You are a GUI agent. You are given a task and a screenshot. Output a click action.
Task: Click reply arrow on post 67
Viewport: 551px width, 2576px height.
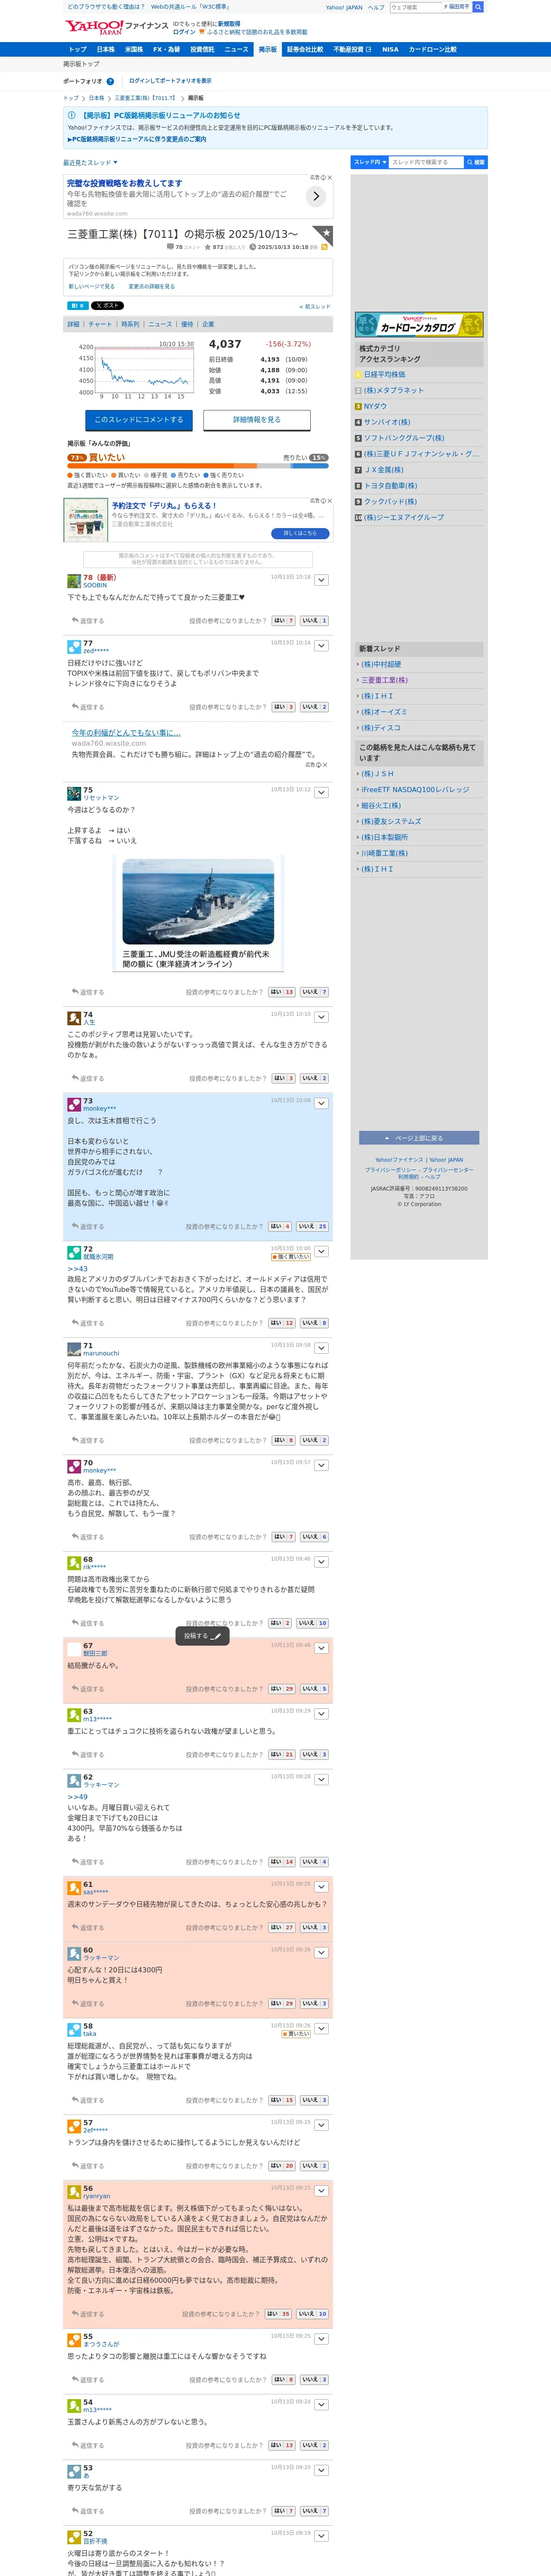point(75,1689)
